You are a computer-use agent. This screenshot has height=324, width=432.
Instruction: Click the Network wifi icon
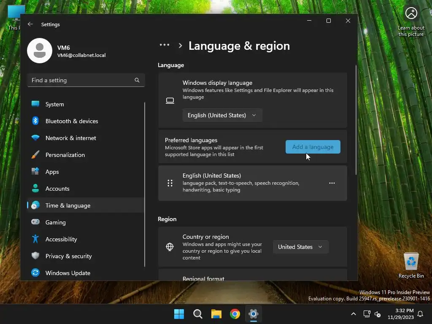click(x=35, y=138)
